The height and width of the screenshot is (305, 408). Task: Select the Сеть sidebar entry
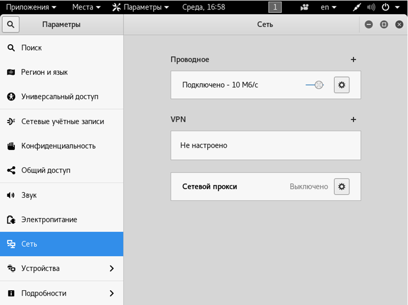(x=62, y=244)
